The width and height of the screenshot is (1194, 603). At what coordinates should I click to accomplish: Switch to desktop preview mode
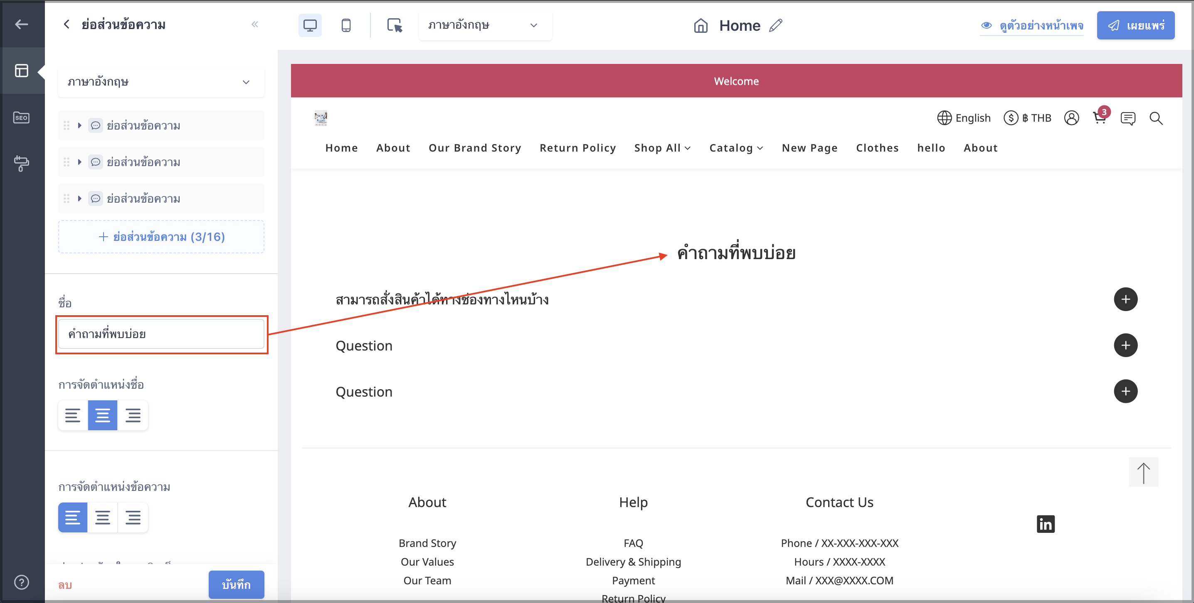pyautogui.click(x=310, y=25)
